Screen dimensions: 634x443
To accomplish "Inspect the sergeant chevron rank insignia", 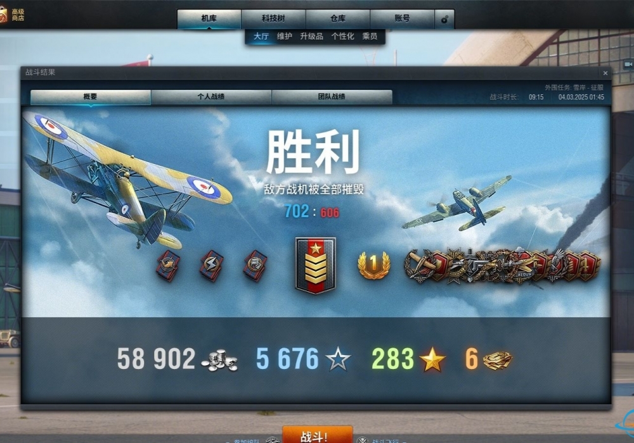I will pyautogui.click(x=315, y=265).
